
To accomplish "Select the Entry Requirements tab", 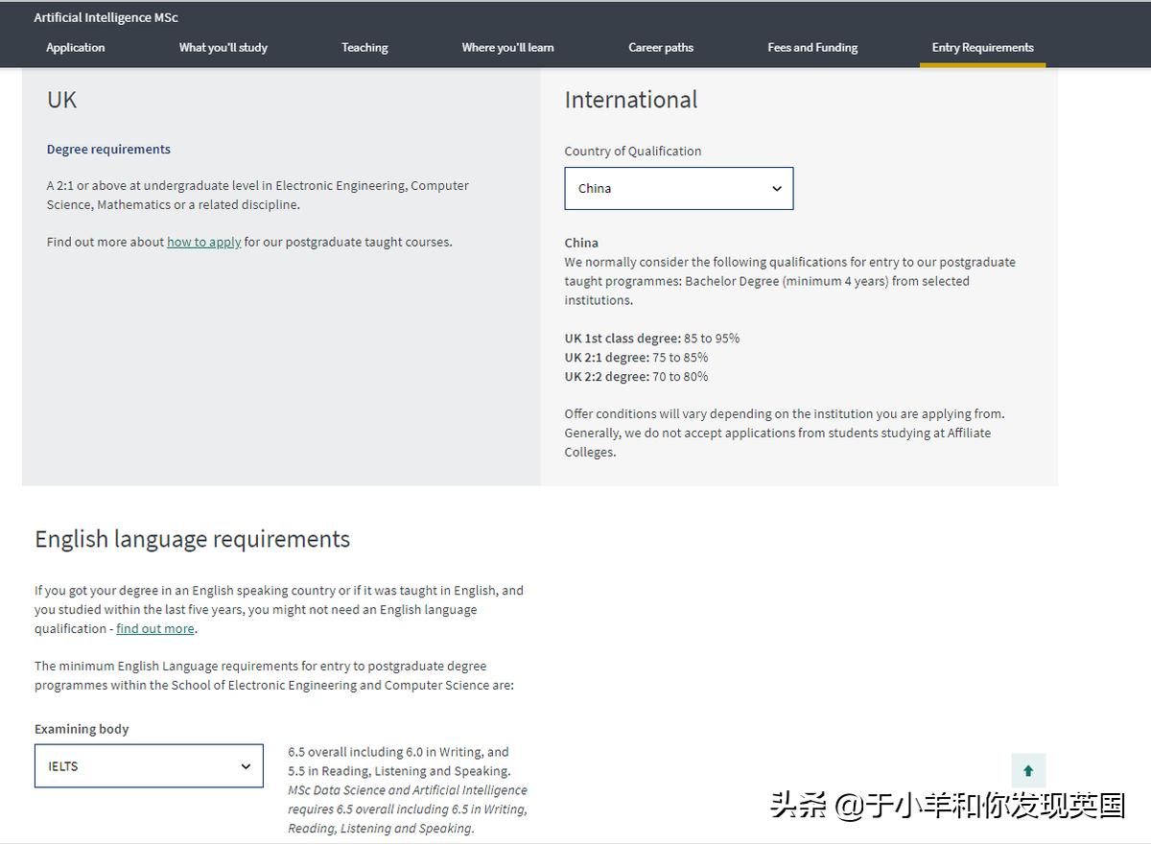I will (982, 47).
